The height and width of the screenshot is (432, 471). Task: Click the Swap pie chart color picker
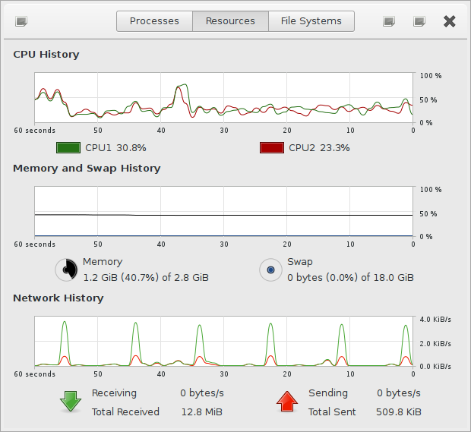(x=270, y=270)
